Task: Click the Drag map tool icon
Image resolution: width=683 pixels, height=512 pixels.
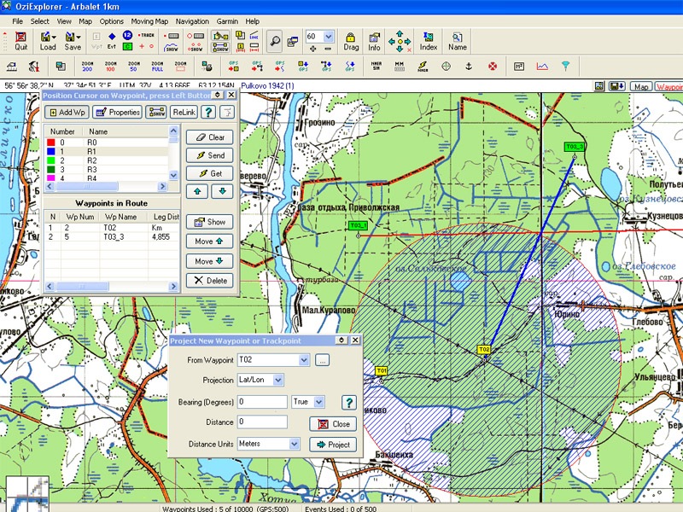Action: pos(351,40)
